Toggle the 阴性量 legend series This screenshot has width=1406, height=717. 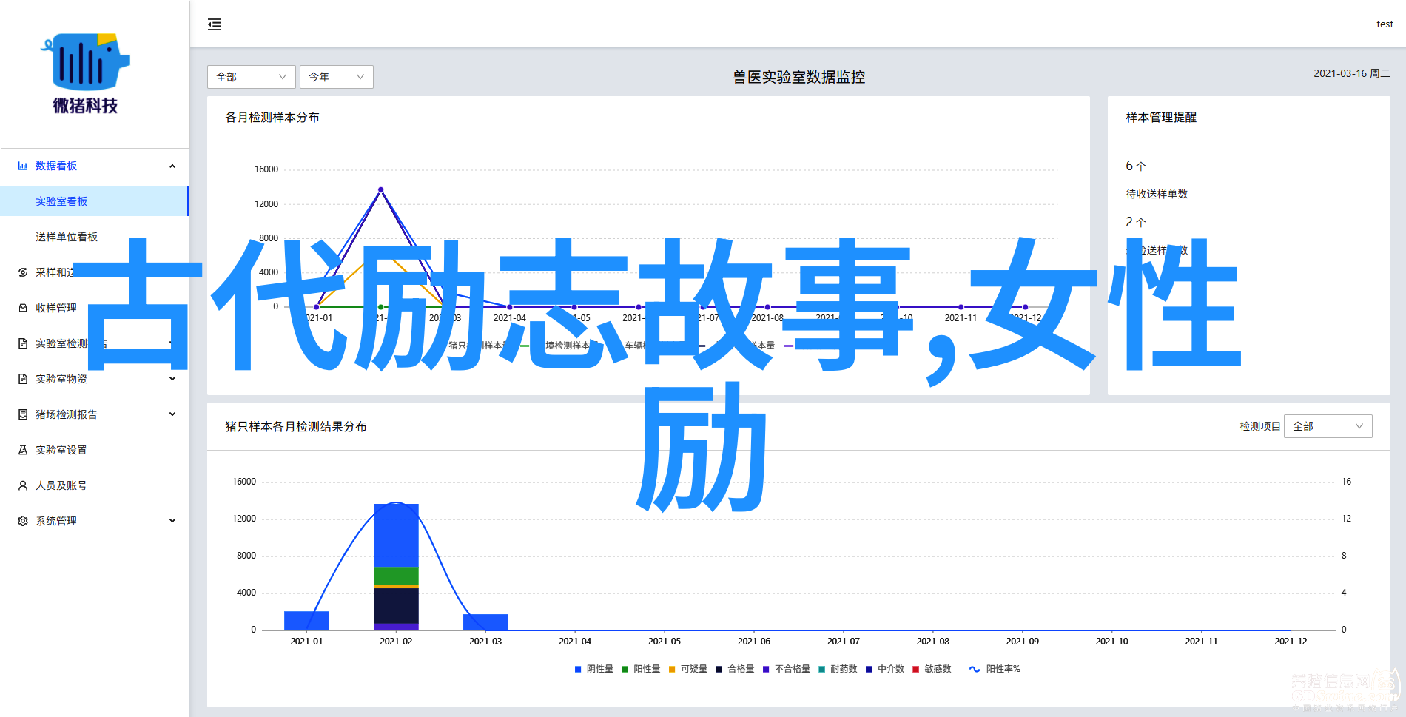click(593, 669)
